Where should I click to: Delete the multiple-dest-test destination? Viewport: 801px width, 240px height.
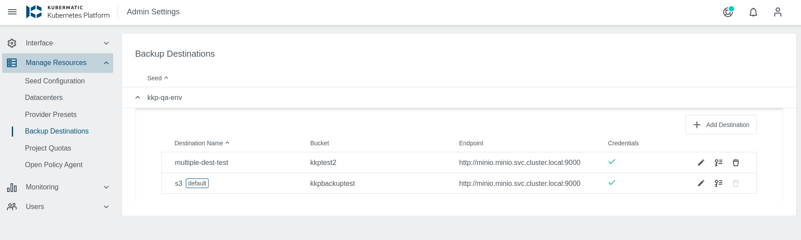(x=736, y=163)
